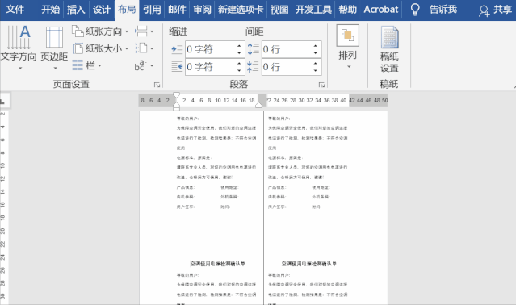Image resolution: width=516 pixels, height=305 pixels.
Task: Click the Share (共享) button
Action: 496,10
